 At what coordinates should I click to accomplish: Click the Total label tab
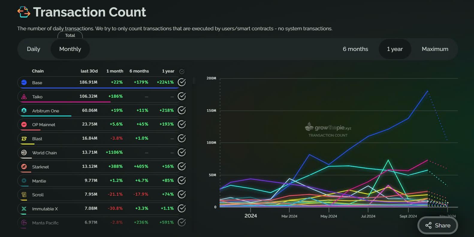70,35
